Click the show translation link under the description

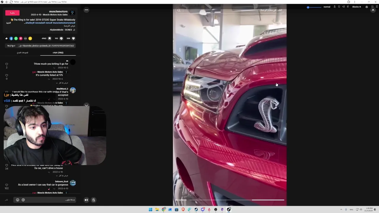(x=70, y=26)
